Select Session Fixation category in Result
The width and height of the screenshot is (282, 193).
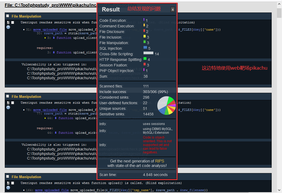[114, 65]
